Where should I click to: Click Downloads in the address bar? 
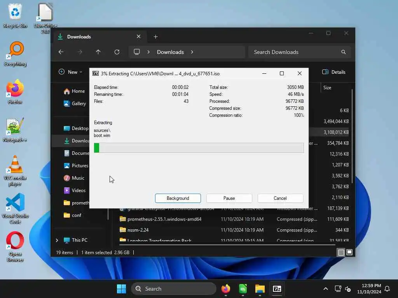(170, 52)
